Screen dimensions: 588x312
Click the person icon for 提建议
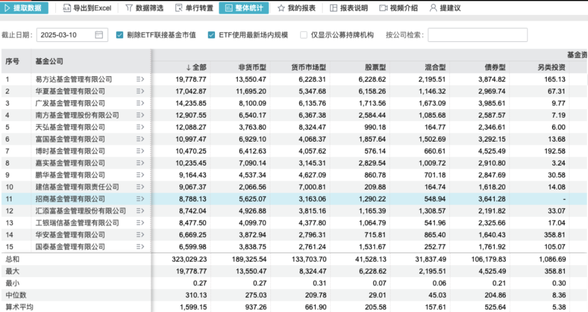(x=433, y=8)
